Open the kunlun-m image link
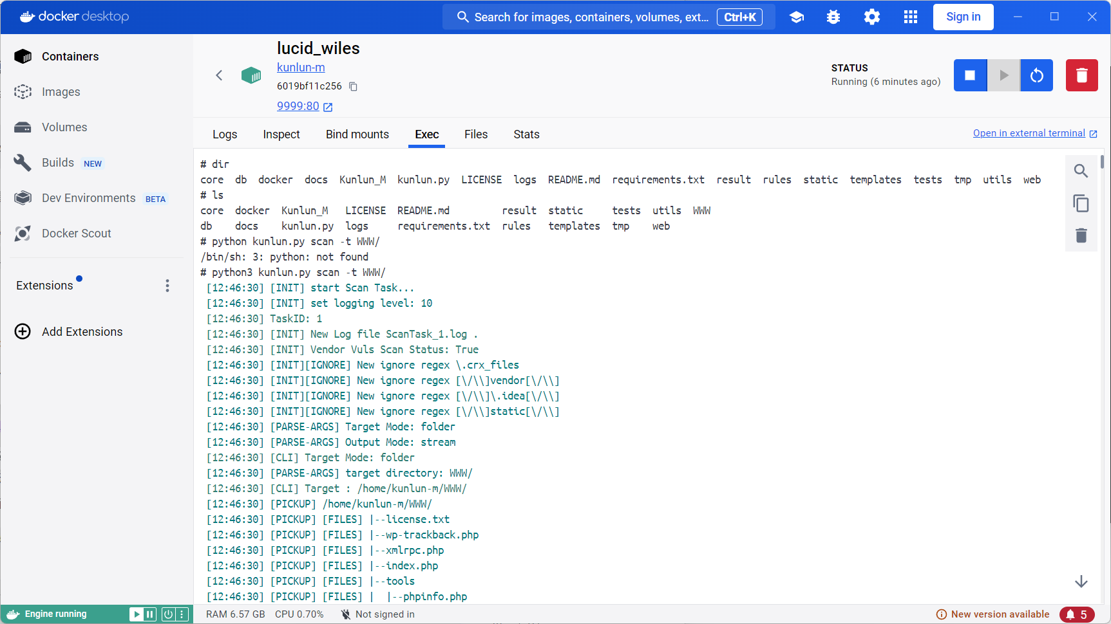Image resolution: width=1111 pixels, height=624 pixels. click(301, 68)
